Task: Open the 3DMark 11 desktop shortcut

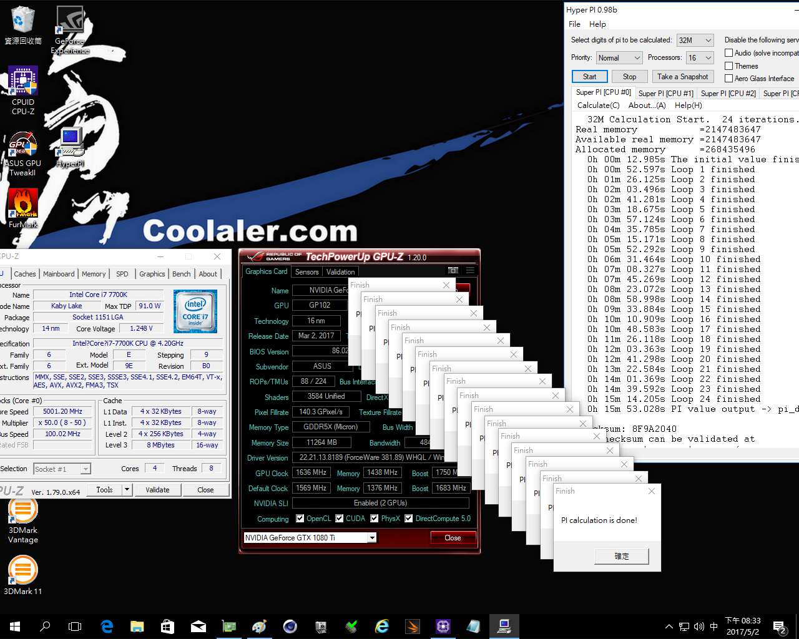Action: point(23,574)
